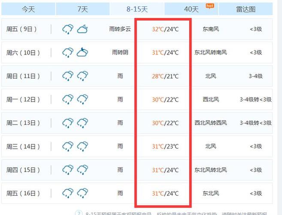Select the 周四（15日）date label
Viewport: 282px width, 215px height.
[x=23, y=170]
